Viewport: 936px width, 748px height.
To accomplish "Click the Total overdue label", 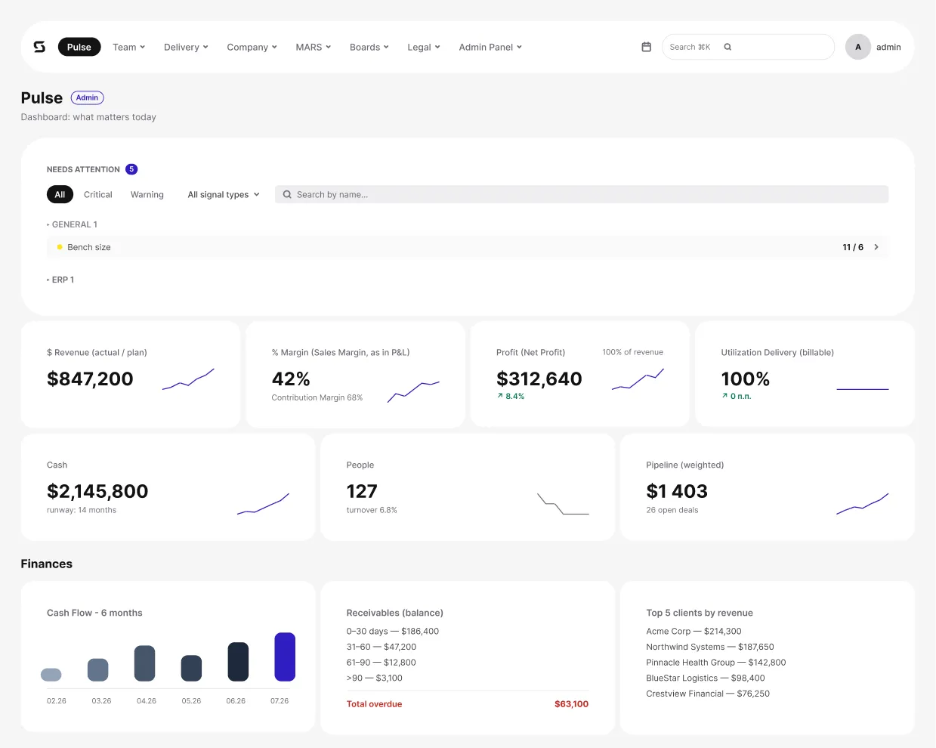I will pyautogui.click(x=374, y=704).
